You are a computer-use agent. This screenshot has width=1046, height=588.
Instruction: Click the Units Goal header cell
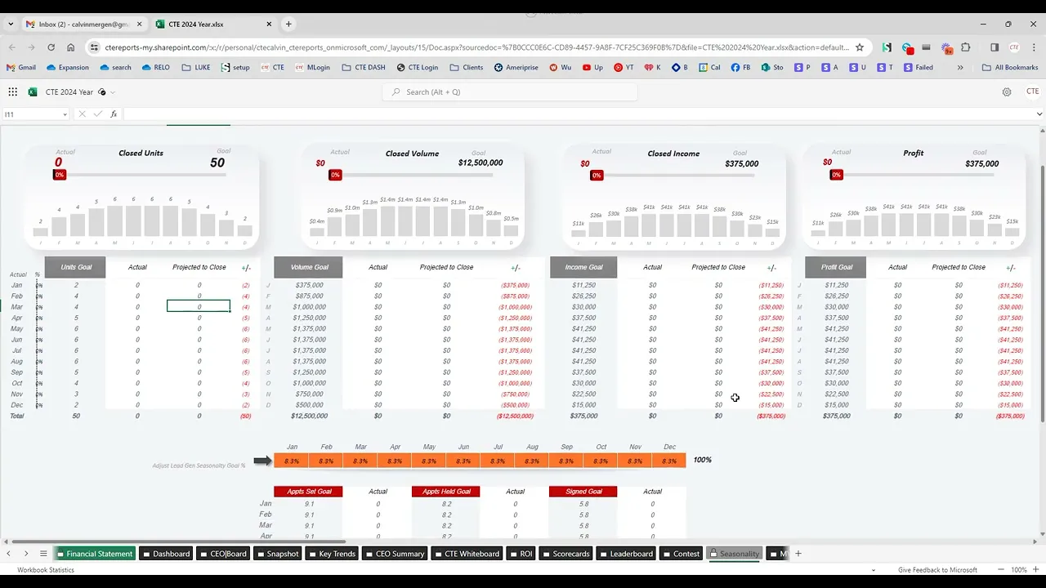click(x=75, y=267)
